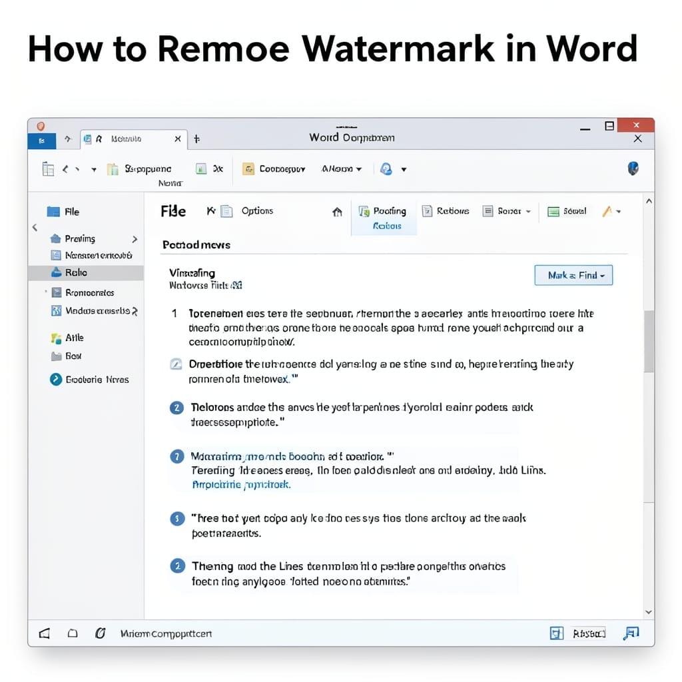Click the layout pane icon in toolbar
This screenshot has width=682, height=682.
coord(48,169)
